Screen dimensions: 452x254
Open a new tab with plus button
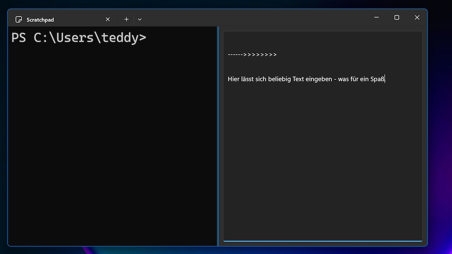point(126,19)
